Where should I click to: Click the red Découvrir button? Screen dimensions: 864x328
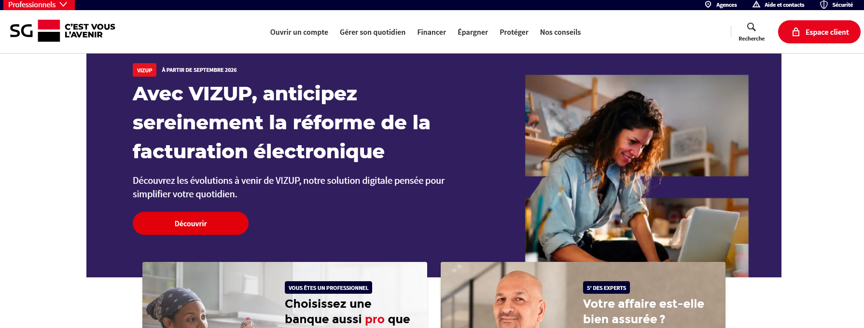coord(191,223)
